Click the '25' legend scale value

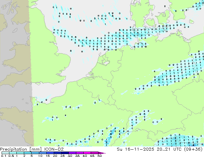(x=62, y=156)
